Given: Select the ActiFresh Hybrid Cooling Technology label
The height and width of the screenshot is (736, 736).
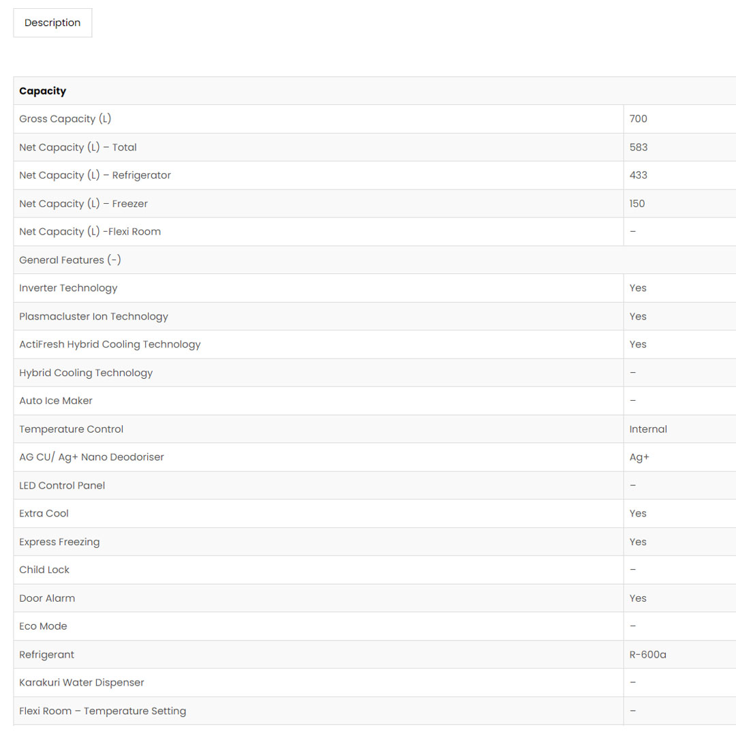Looking at the screenshot, I should tap(110, 344).
